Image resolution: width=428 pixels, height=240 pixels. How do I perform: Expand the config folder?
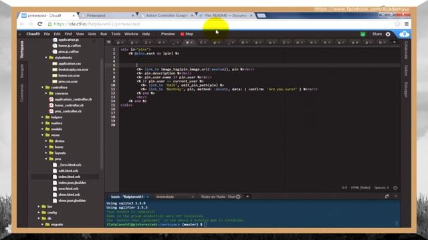(x=39, y=213)
